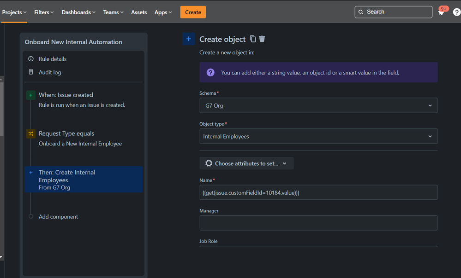This screenshot has height=278, width=461.
Task: Click the Search magnifier icon
Action: pos(361,12)
